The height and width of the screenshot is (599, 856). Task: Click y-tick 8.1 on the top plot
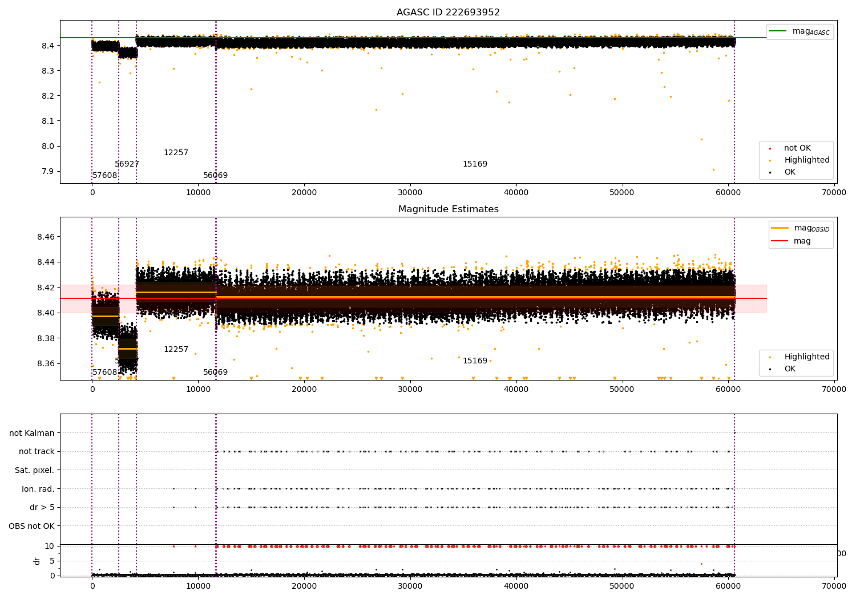coord(48,121)
